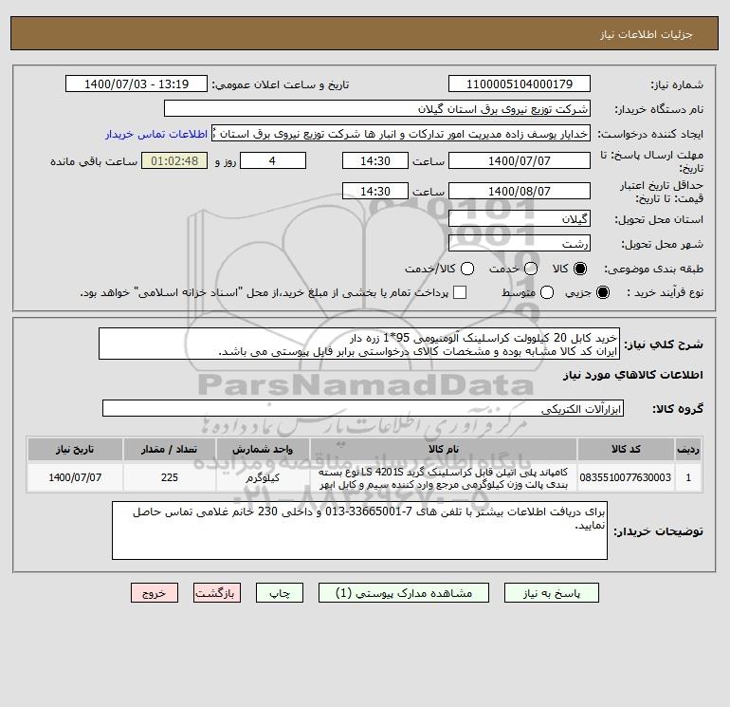730x707 pixels.
Task: Click the announcement date field 1400/07/03 - 13:19
Action: click(137, 84)
